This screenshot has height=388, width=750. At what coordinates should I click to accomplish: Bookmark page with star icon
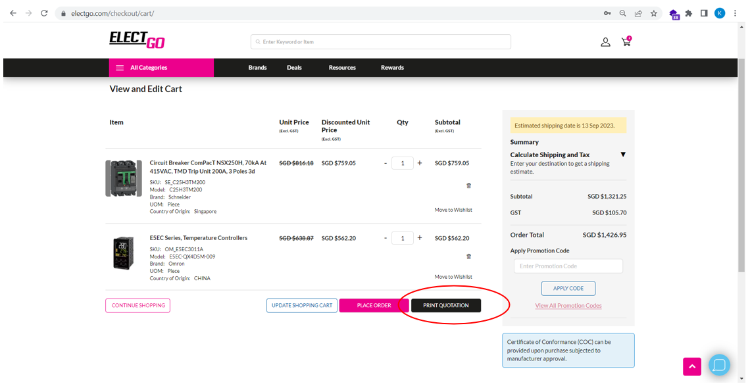(653, 13)
